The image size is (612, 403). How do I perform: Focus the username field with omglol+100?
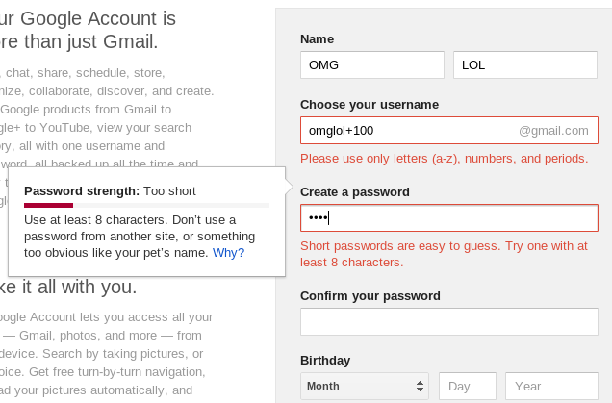click(x=404, y=130)
